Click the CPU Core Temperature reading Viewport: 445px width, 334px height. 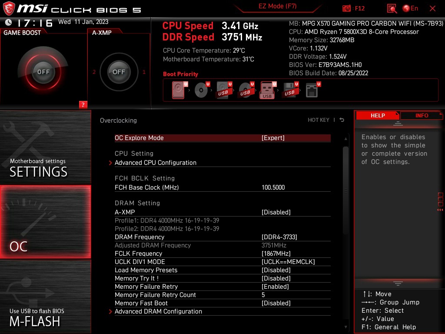[x=204, y=50]
